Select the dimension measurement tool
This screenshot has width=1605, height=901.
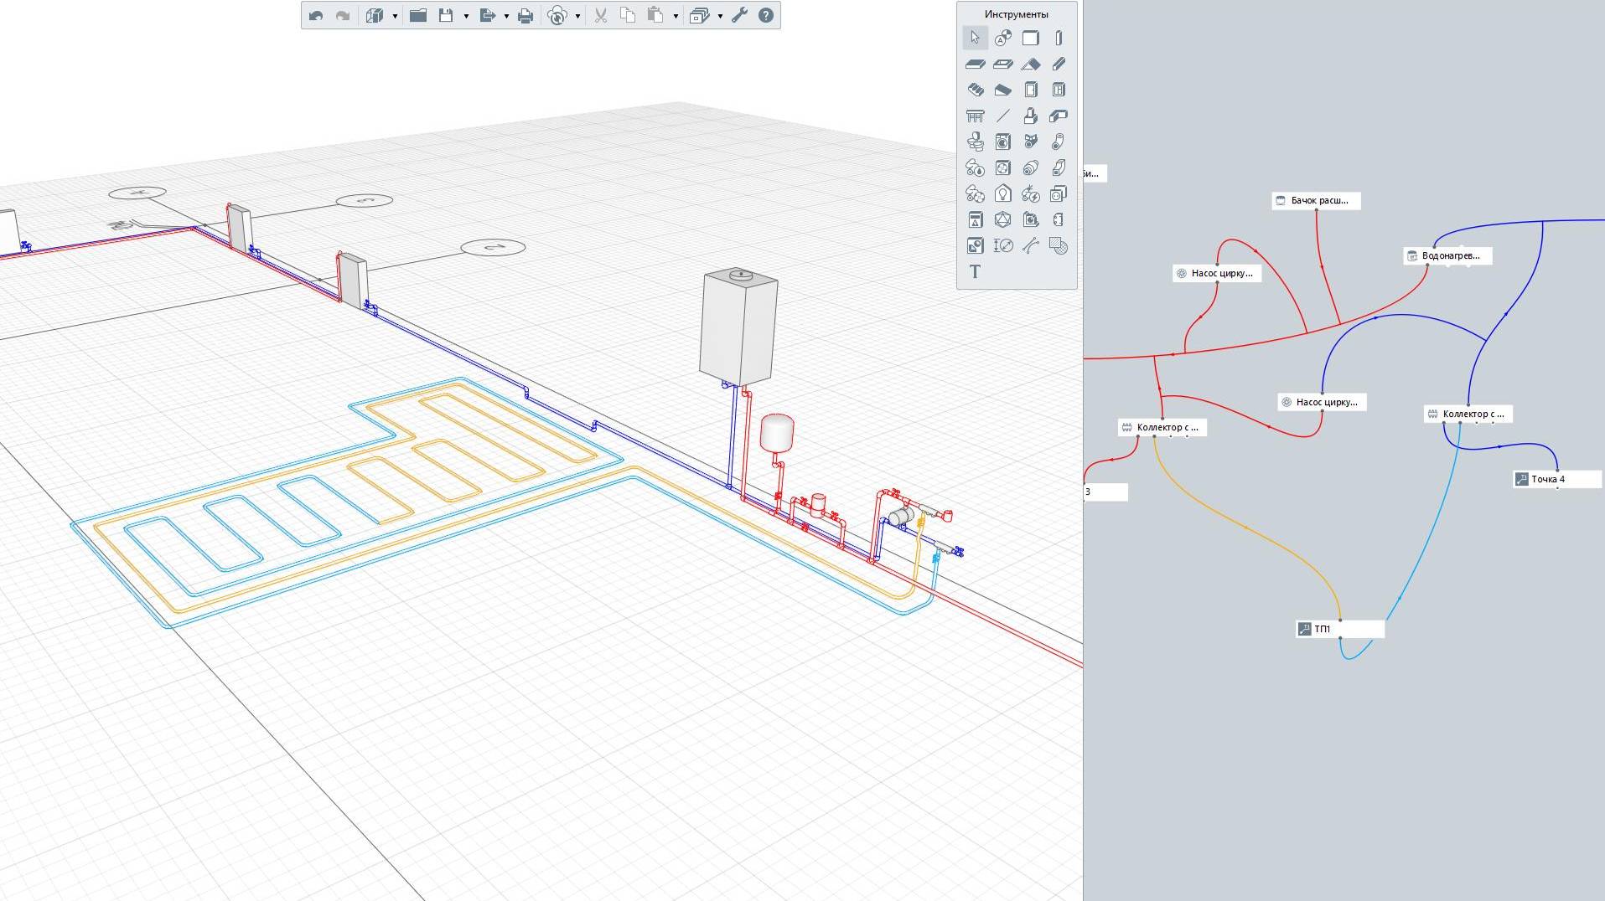pos(1002,245)
